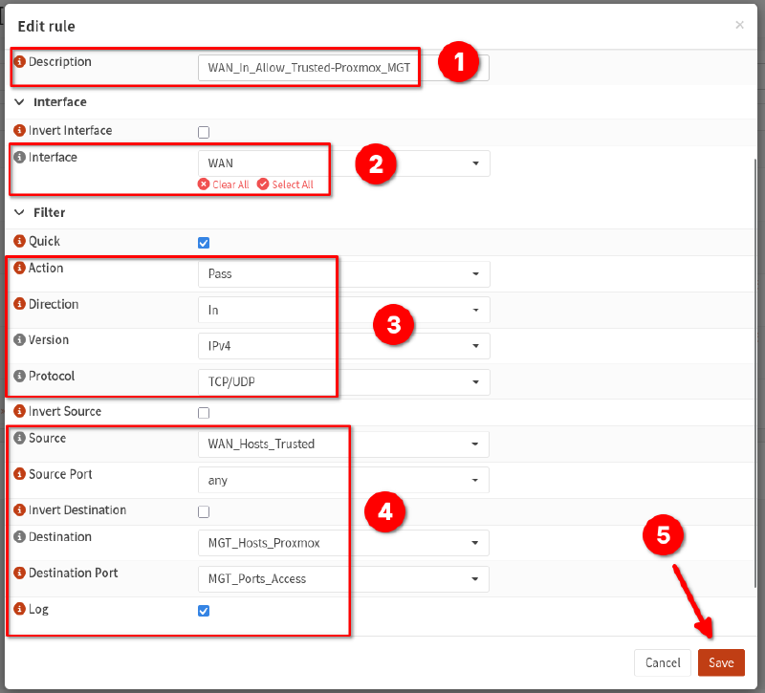Show help for the Direction field
765x693 pixels.
click(19, 304)
